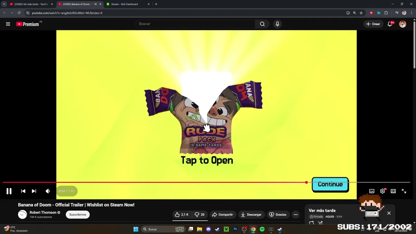Screen dimensions: 416x234
Task: Click the progress bar scrubber handle
Action: coord(306,182)
